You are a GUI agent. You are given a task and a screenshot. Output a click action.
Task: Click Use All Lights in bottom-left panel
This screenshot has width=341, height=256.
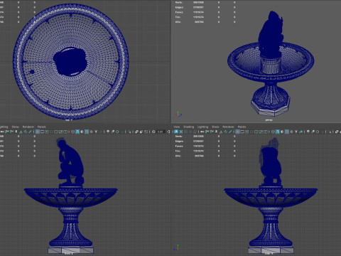tap(96, 132)
